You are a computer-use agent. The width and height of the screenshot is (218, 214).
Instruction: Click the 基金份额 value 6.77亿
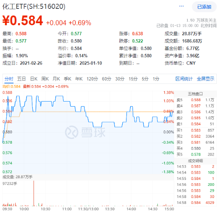tap(193, 48)
